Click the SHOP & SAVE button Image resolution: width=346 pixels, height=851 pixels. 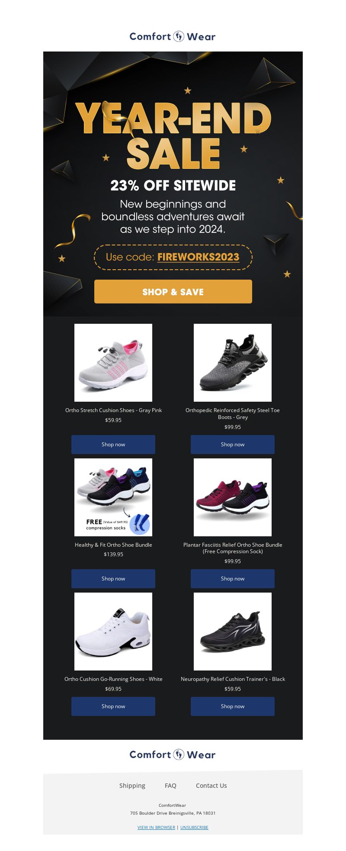pos(173,292)
